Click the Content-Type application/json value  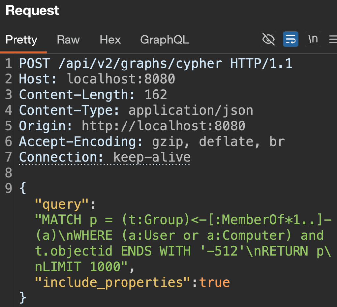[x=191, y=110]
